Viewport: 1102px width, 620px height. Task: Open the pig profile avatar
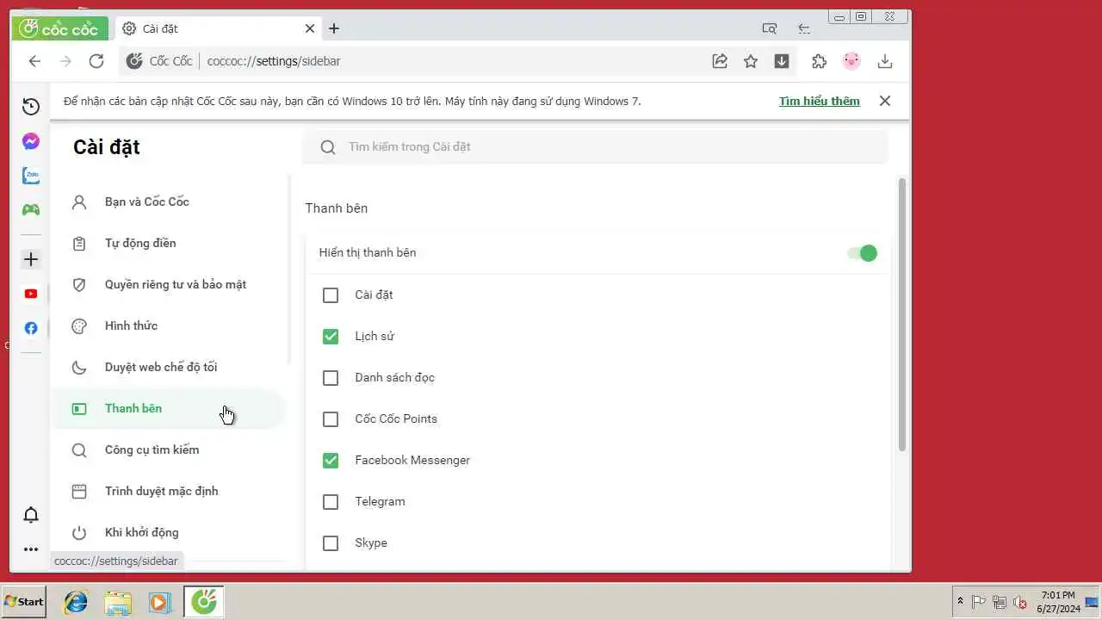pyautogui.click(x=851, y=61)
